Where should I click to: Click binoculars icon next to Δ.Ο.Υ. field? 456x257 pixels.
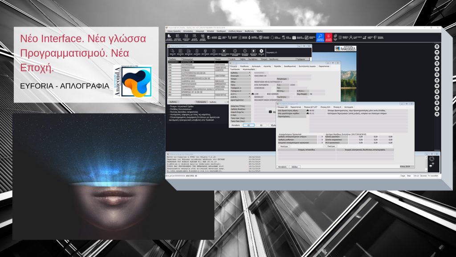click(x=253, y=94)
